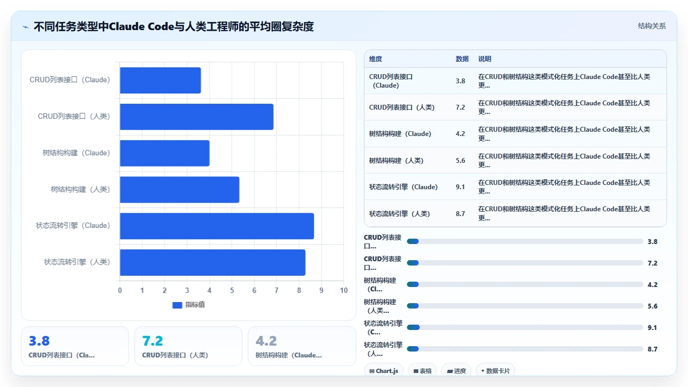Viewport: 688px width, 387px height.
Task: Click table value 3.8 in 数据 column
Action: pos(461,81)
